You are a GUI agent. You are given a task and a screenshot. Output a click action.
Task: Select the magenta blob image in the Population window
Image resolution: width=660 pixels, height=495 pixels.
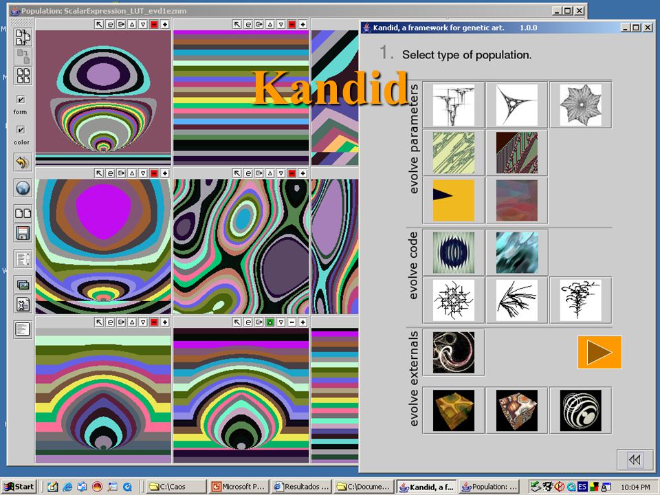103,246
